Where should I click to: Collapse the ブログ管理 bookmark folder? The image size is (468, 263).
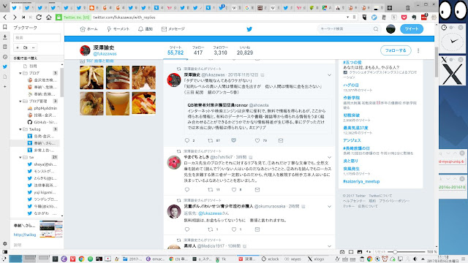(x=20, y=102)
